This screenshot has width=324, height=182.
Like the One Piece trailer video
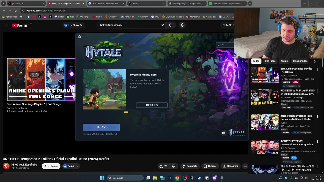(x=163, y=166)
